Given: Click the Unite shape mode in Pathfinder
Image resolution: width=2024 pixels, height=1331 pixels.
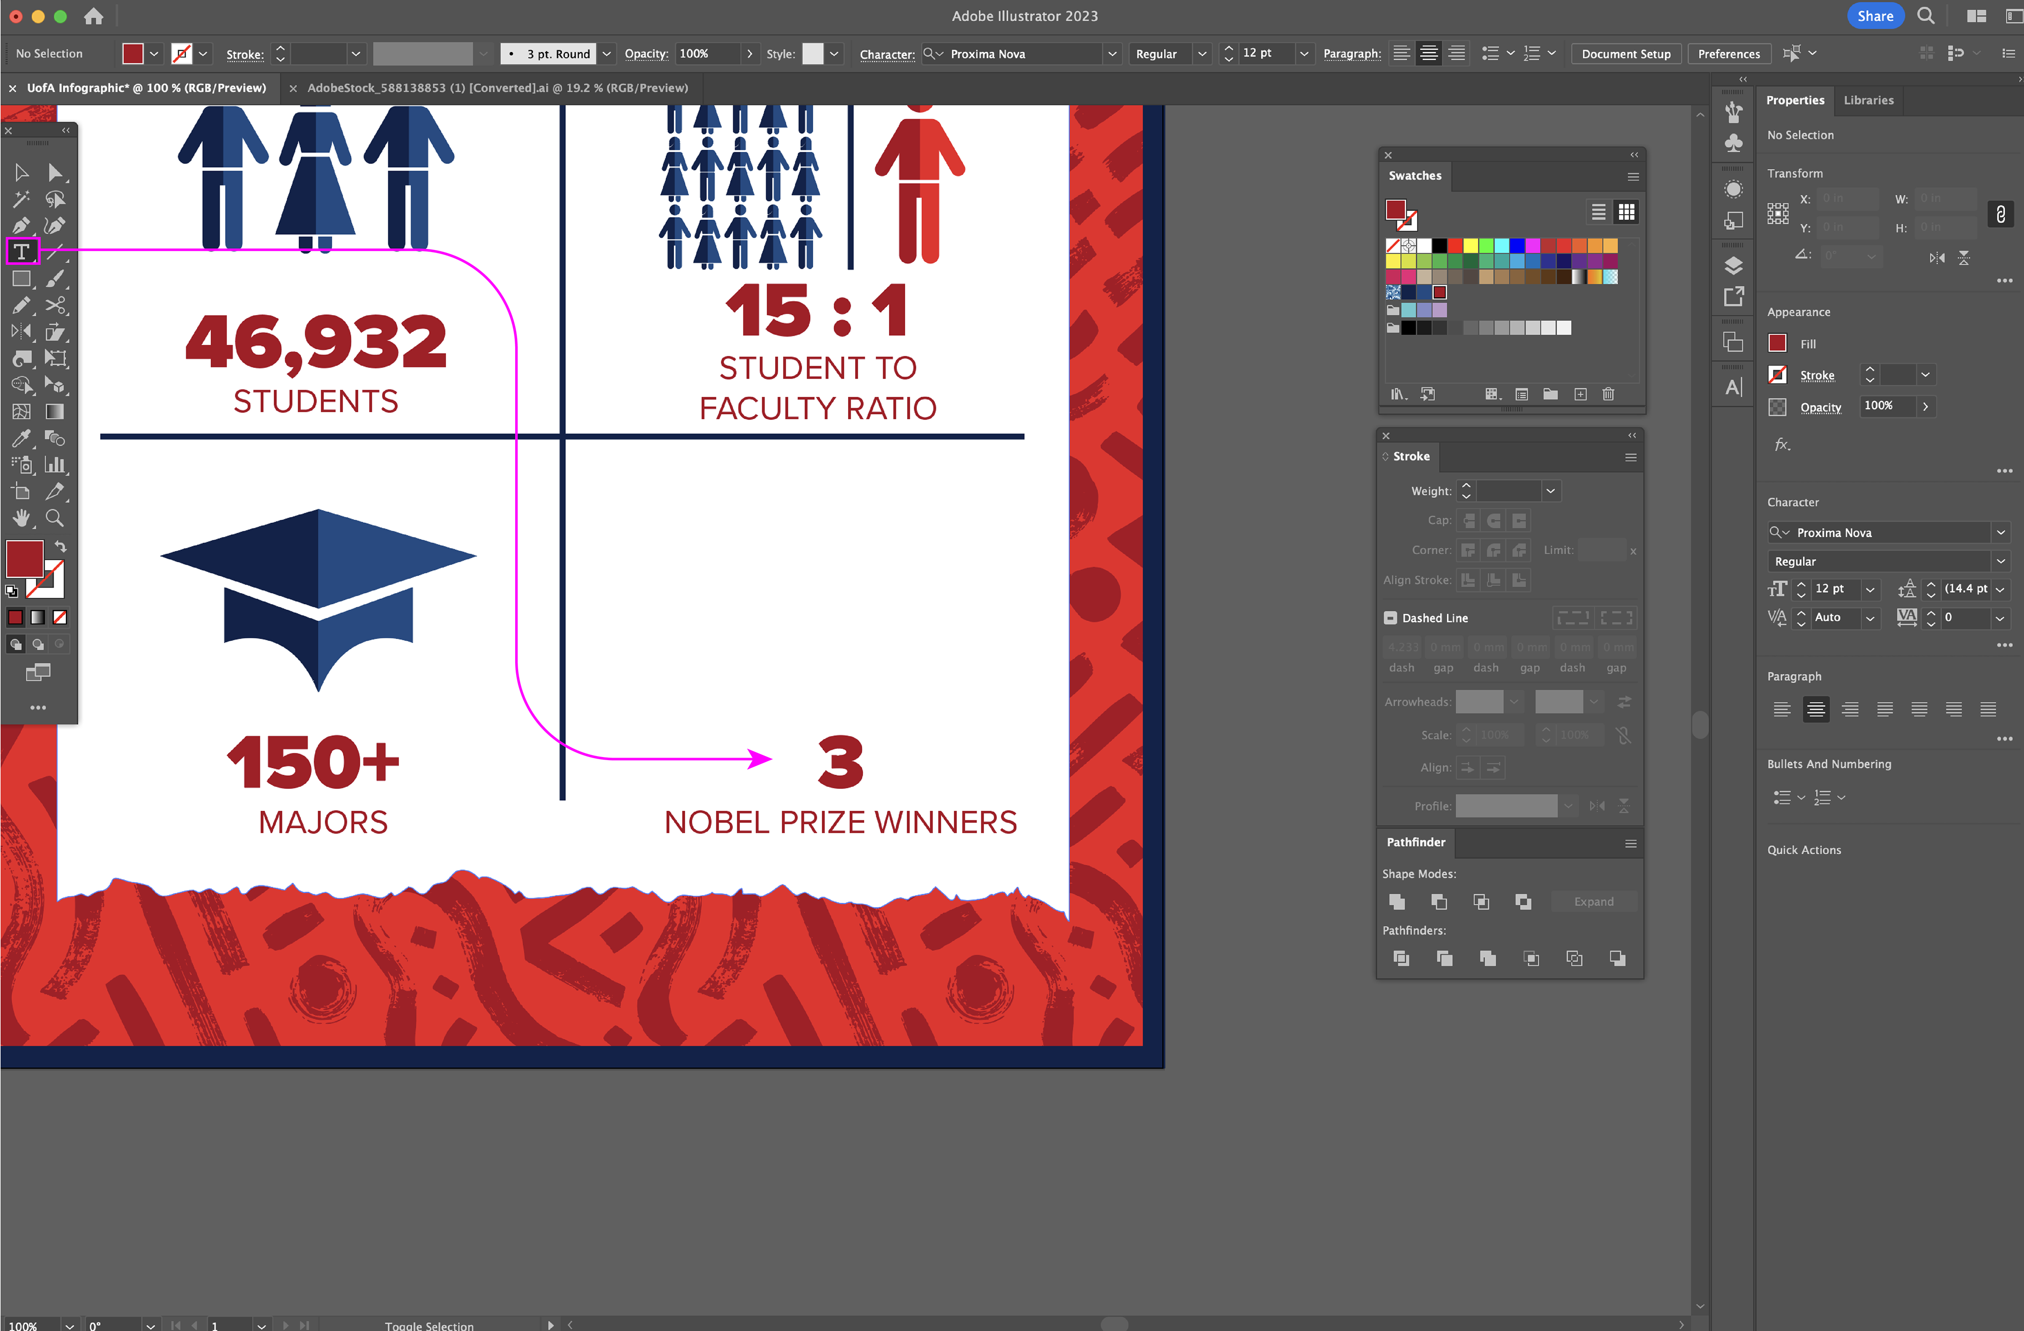Looking at the screenshot, I should 1397,901.
